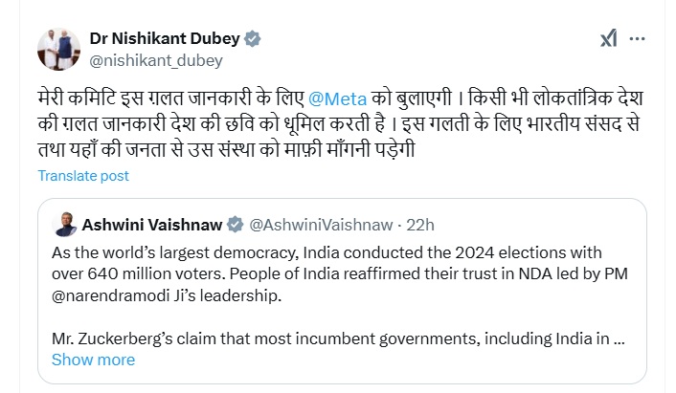Open Grok actions icon on the post
676x393 pixels.
(x=609, y=38)
